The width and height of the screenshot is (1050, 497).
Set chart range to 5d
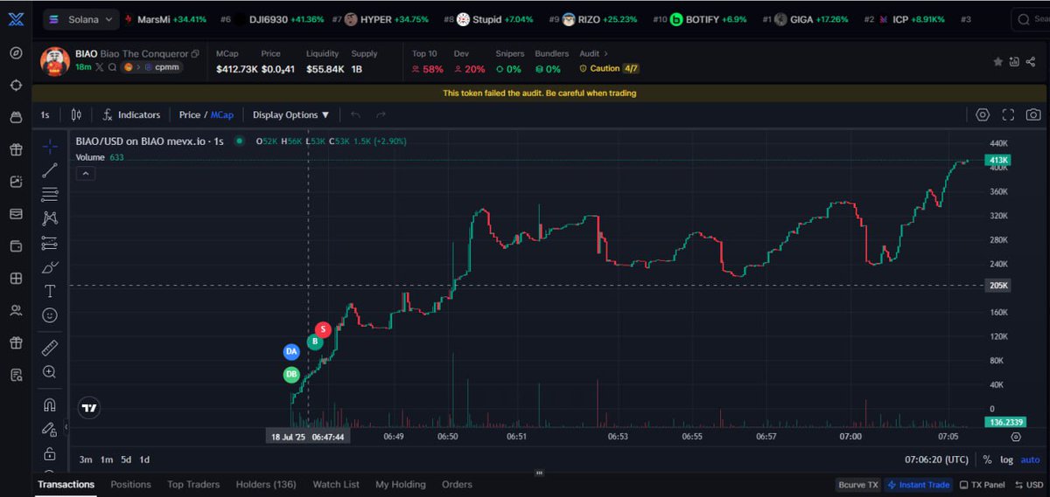coord(126,459)
